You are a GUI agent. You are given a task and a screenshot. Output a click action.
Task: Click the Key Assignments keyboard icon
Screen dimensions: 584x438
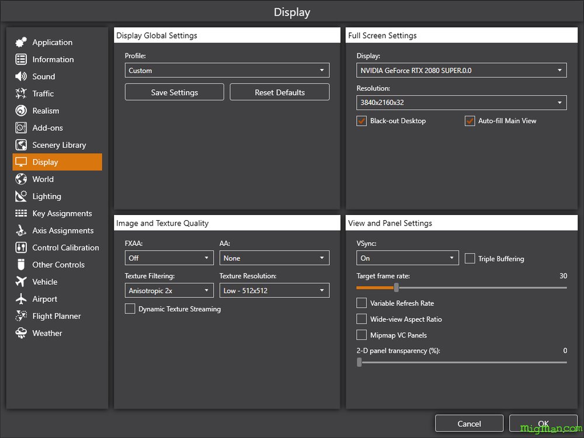pyautogui.click(x=21, y=213)
